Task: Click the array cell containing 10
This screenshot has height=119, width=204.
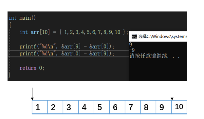Action: pos(179,107)
